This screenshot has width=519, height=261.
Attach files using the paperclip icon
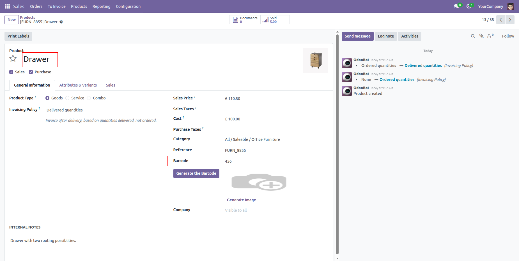point(481,36)
